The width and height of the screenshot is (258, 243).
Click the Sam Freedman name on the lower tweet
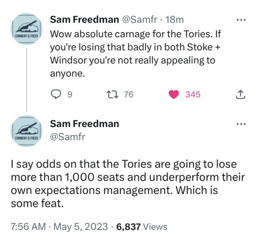(84, 124)
